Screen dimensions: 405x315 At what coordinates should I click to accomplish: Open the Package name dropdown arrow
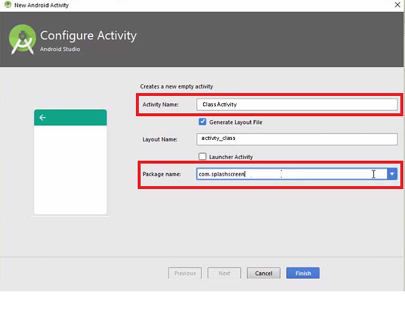392,174
